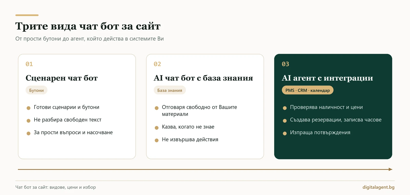Click the 'Бутони' tag pill
Viewport: 410px width, 195px height.
point(36,90)
